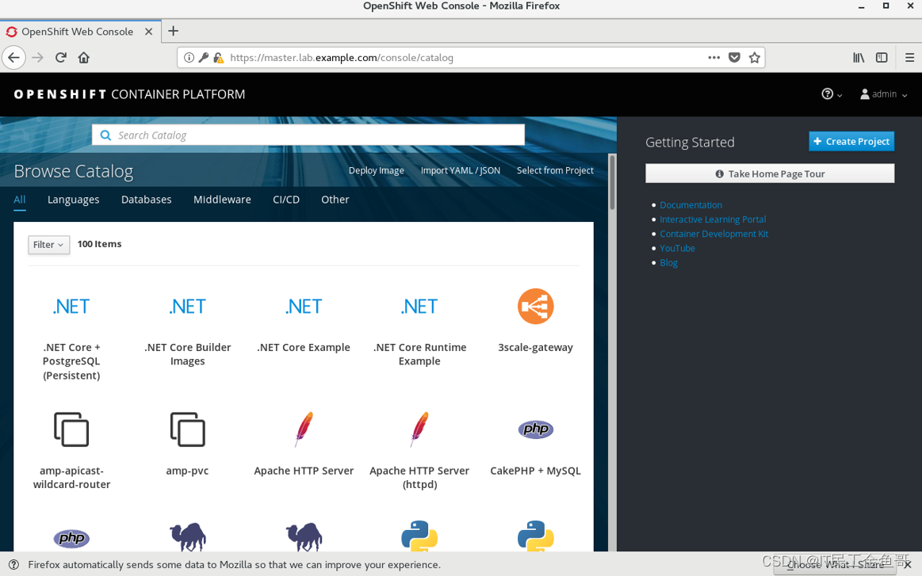
Task: Reload the page with the refresh icon
Action: pyautogui.click(x=60, y=58)
